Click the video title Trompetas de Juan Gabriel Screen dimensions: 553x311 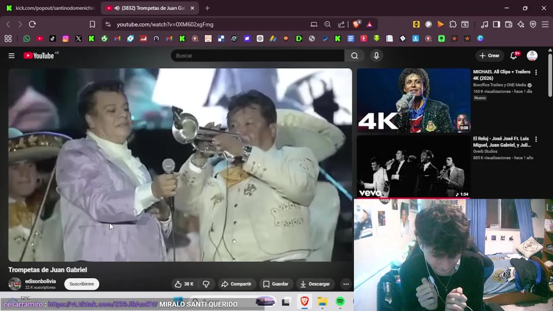coord(48,270)
